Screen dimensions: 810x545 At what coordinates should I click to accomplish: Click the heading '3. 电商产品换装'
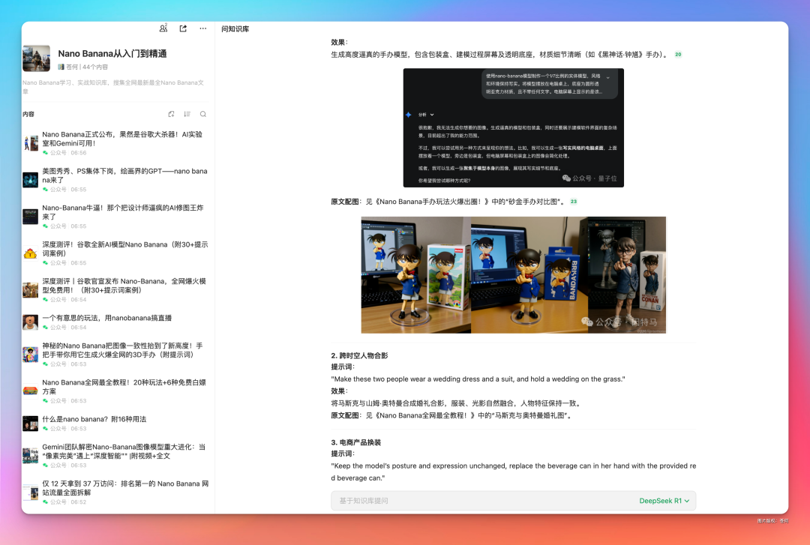coord(356,442)
